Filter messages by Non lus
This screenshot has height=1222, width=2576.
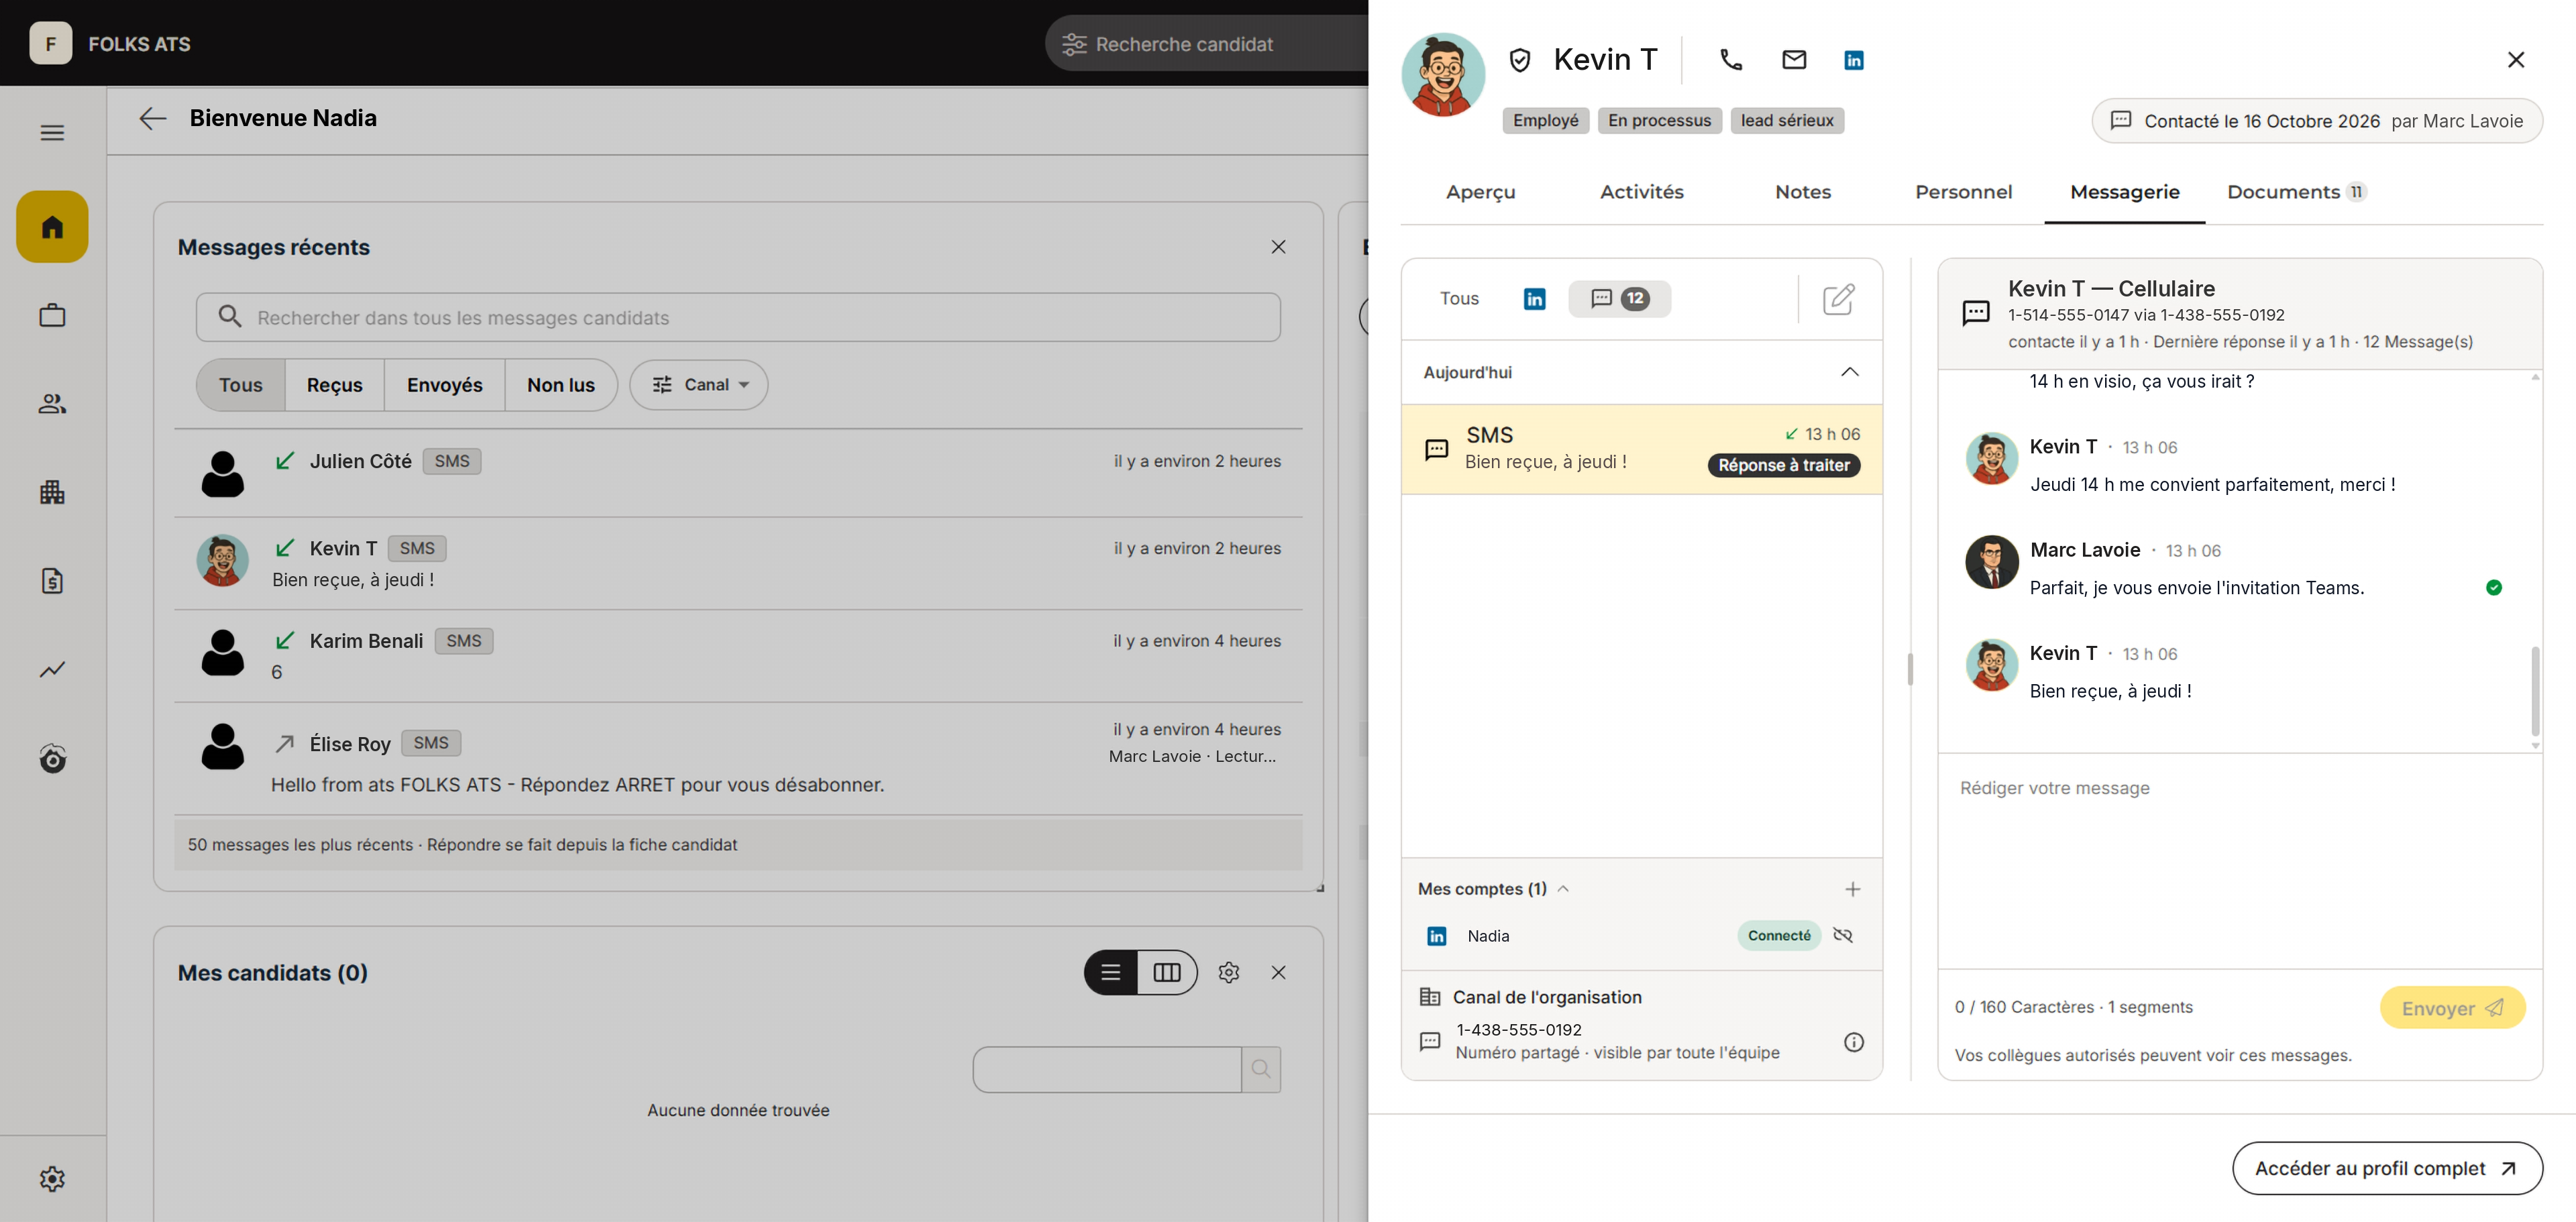[x=561, y=385]
